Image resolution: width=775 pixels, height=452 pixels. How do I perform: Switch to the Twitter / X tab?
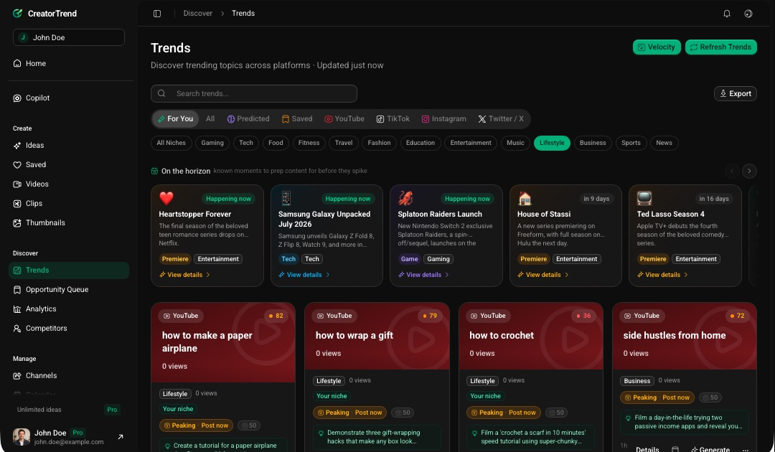pyautogui.click(x=501, y=118)
